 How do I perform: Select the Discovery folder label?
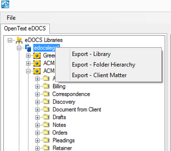click(64, 102)
